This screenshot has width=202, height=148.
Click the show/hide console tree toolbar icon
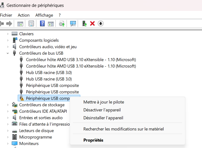coord(20,24)
